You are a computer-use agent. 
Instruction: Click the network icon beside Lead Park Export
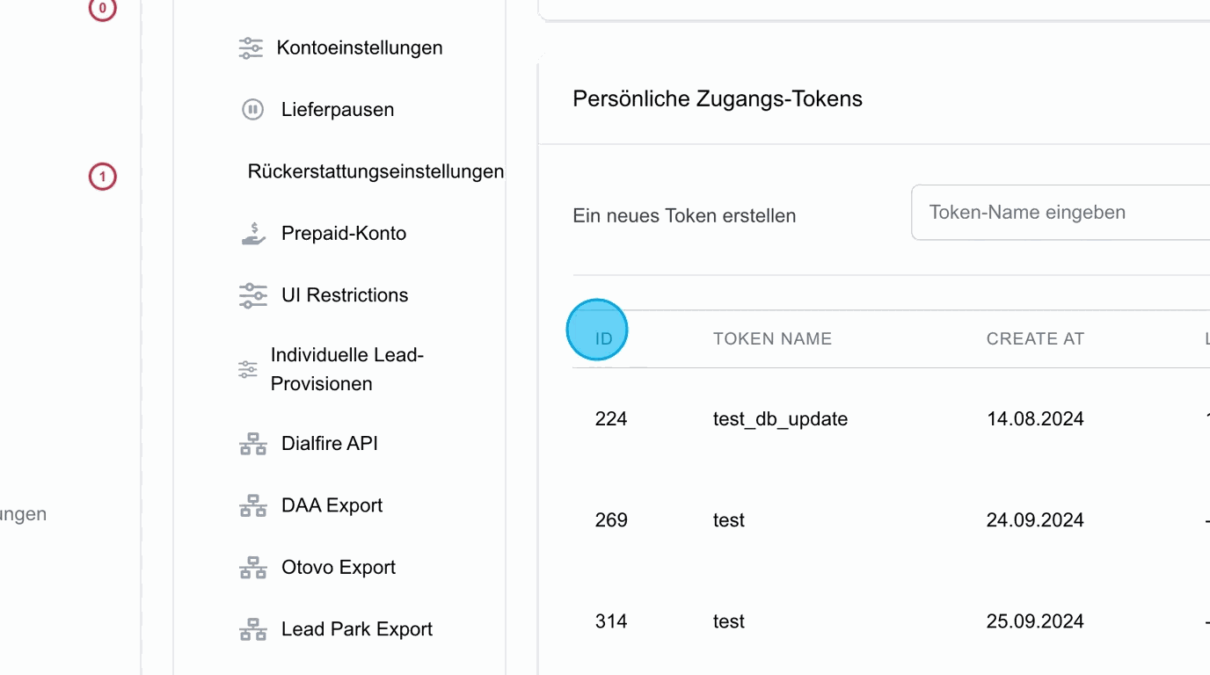pyautogui.click(x=253, y=629)
